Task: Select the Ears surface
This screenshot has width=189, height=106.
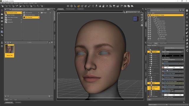Action: 154,83
